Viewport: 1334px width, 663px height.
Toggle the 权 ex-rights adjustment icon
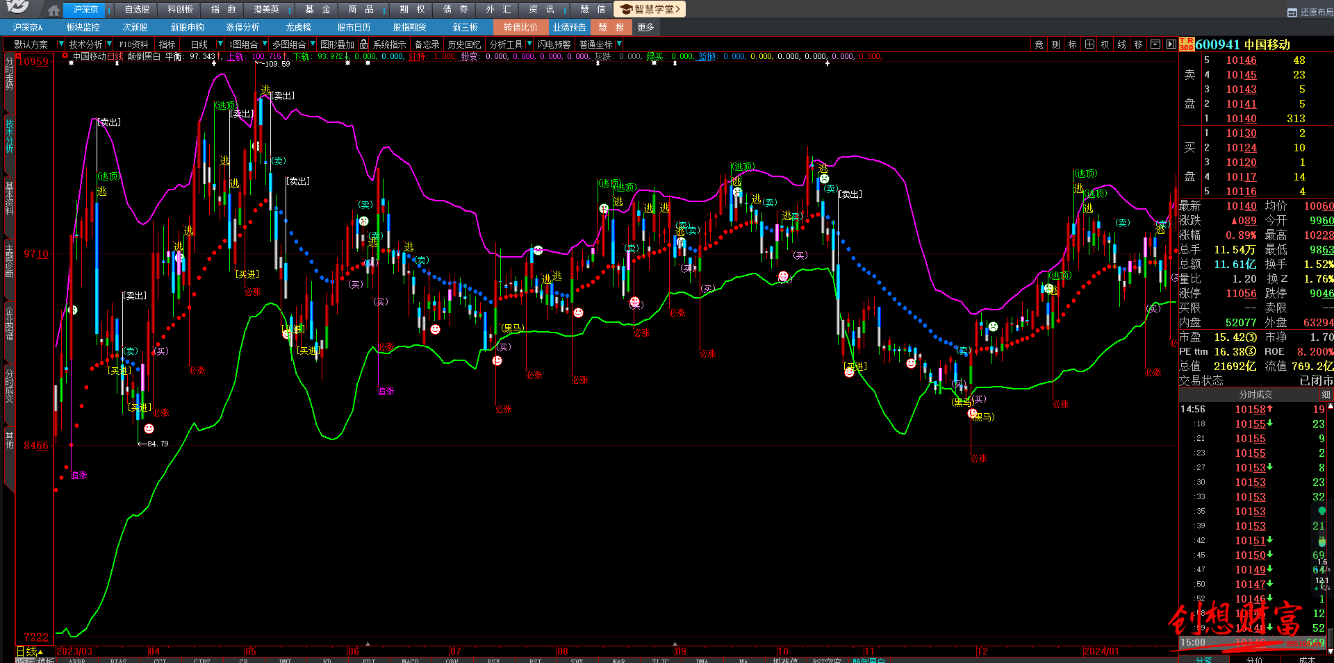1105,44
